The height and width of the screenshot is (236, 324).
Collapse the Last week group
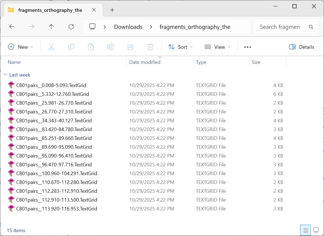tap(5, 75)
